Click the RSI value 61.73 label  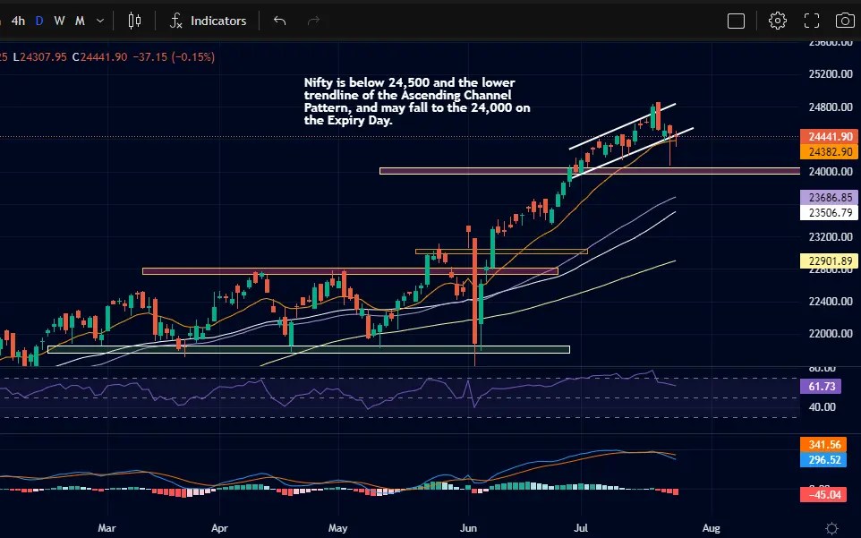coord(821,386)
